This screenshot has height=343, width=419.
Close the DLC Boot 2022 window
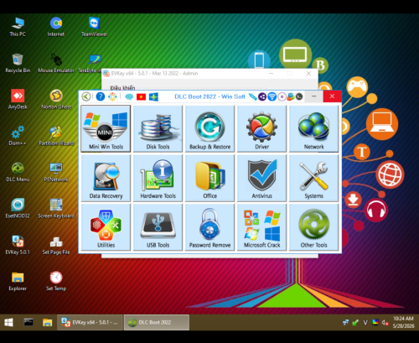(332, 96)
